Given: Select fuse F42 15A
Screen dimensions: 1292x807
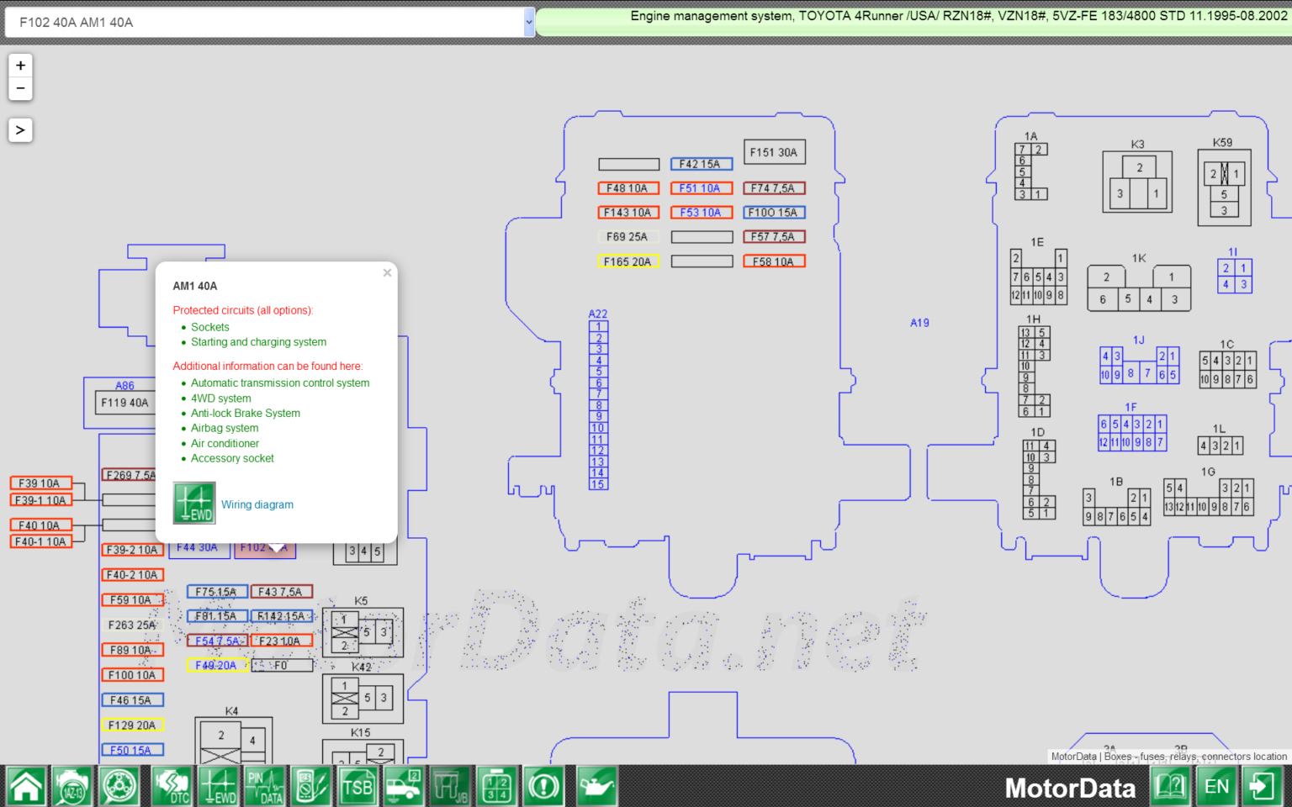Looking at the screenshot, I should (x=702, y=164).
